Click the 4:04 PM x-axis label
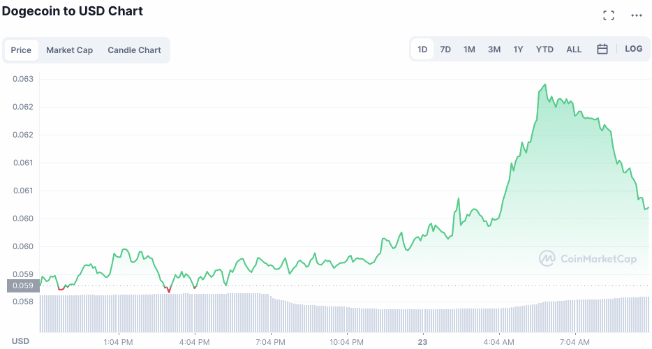The height and width of the screenshot is (349, 652). pos(195,342)
